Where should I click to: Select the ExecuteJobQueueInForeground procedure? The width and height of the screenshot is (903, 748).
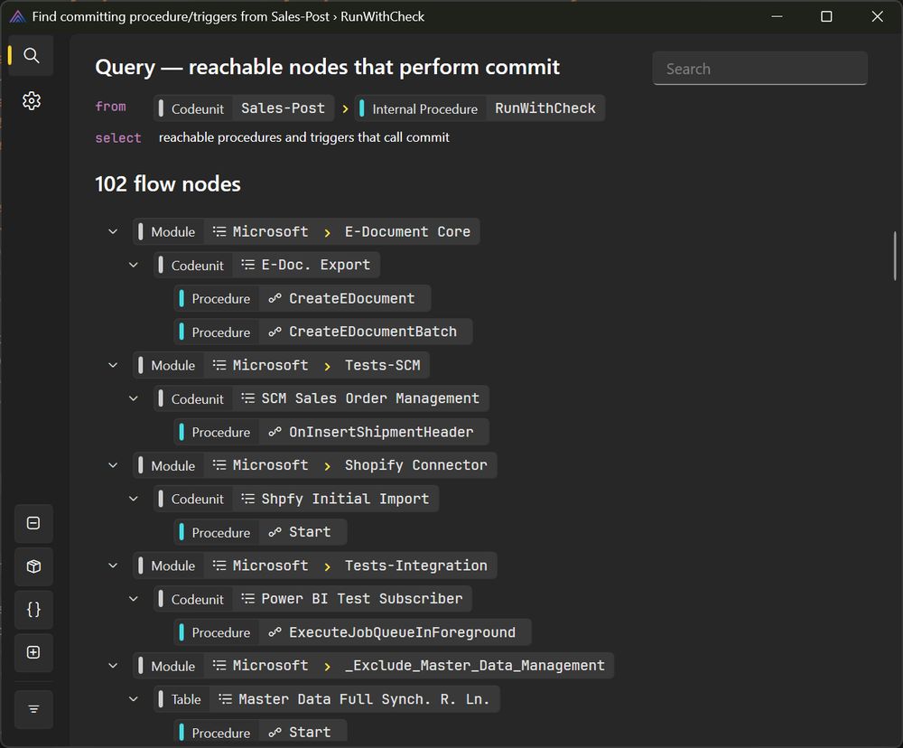[x=352, y=632]
